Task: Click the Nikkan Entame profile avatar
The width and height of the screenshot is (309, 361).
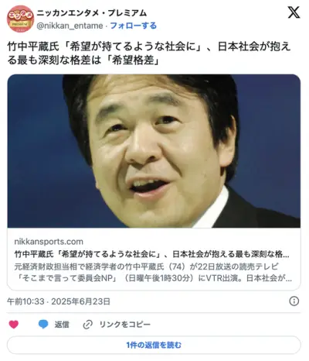Action: 20,19
